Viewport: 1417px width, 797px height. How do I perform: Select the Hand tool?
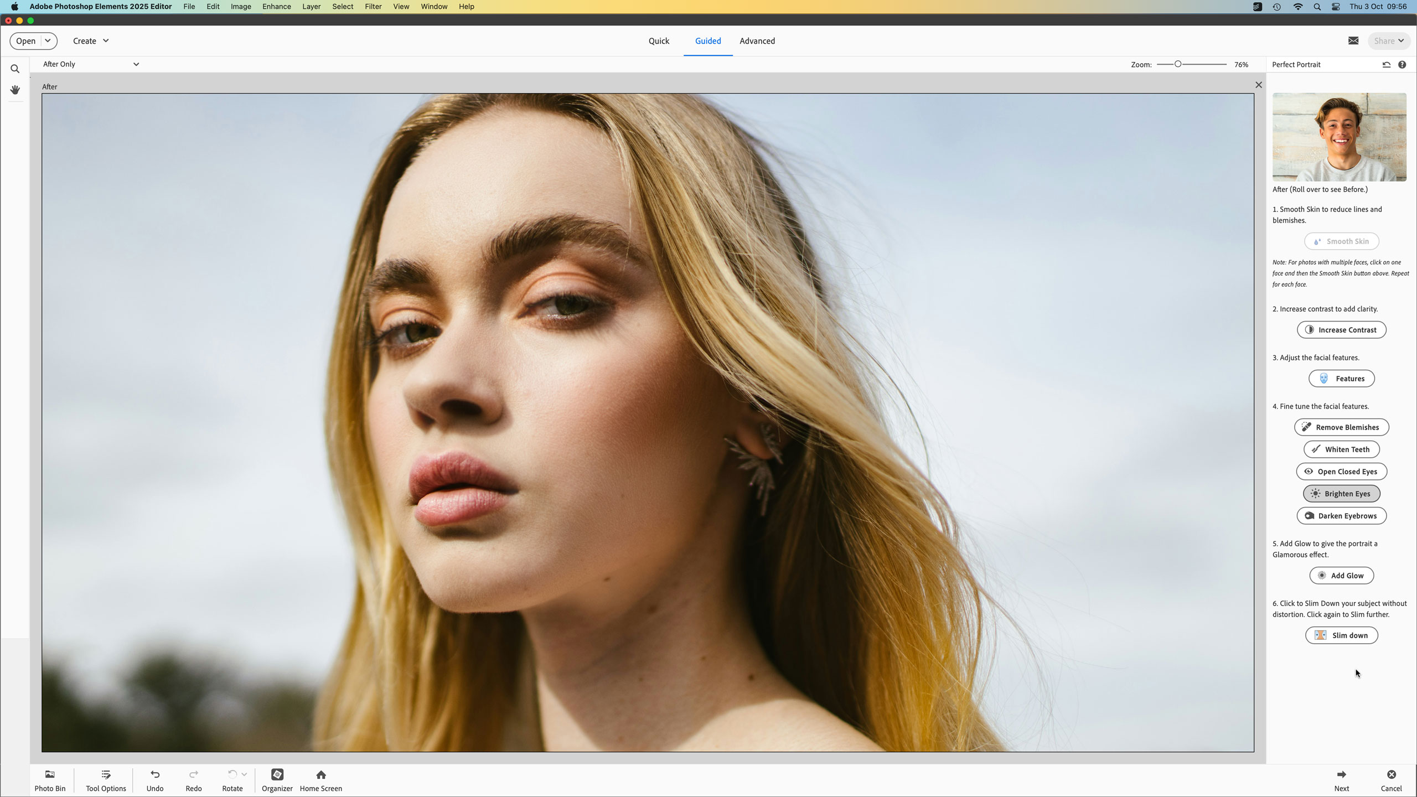15,90
